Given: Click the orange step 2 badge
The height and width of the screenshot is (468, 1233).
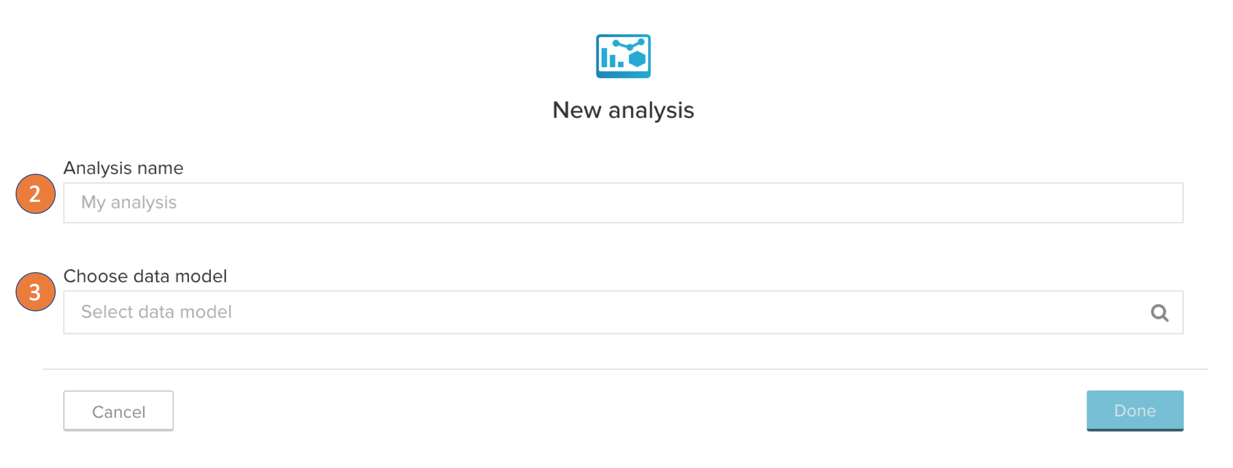Looking at the screenshot, I should click(x=35, y=194).
